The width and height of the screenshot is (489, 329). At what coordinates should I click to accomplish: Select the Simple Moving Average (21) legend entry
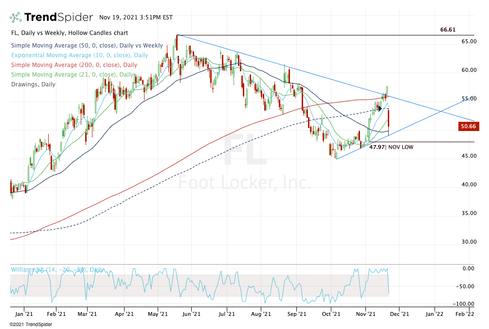point(72,74)
